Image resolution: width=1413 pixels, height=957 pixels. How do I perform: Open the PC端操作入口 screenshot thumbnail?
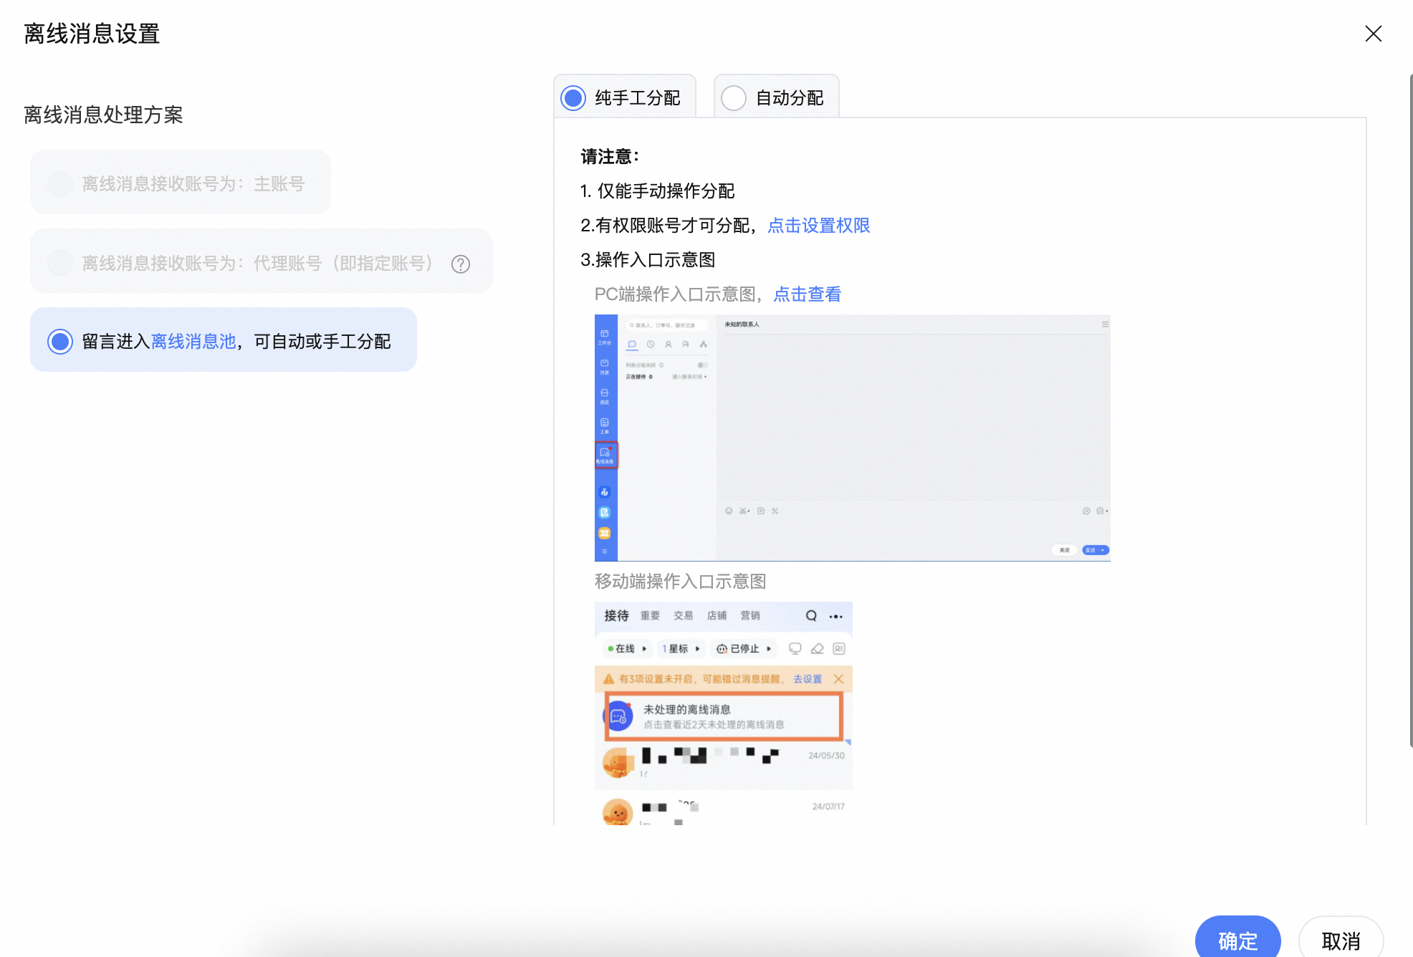click(853, 438)
